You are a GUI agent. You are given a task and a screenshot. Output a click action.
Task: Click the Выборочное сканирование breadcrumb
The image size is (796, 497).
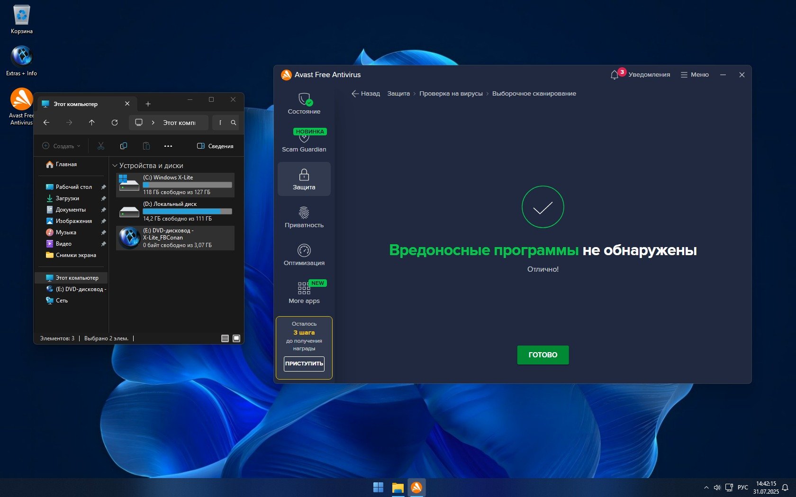[x=534, y=94]
